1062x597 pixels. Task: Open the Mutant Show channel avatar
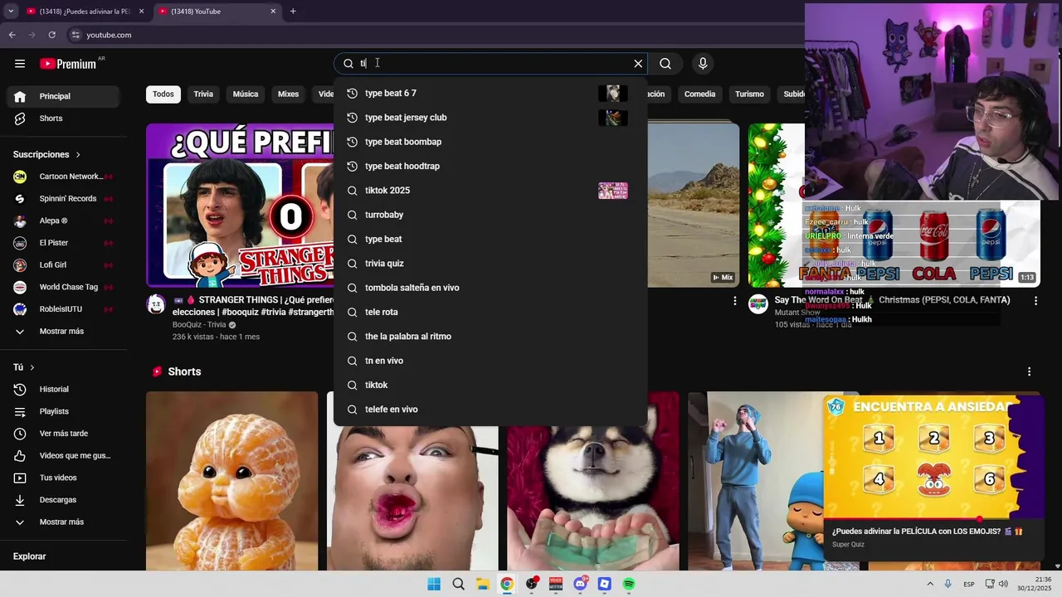758,304
